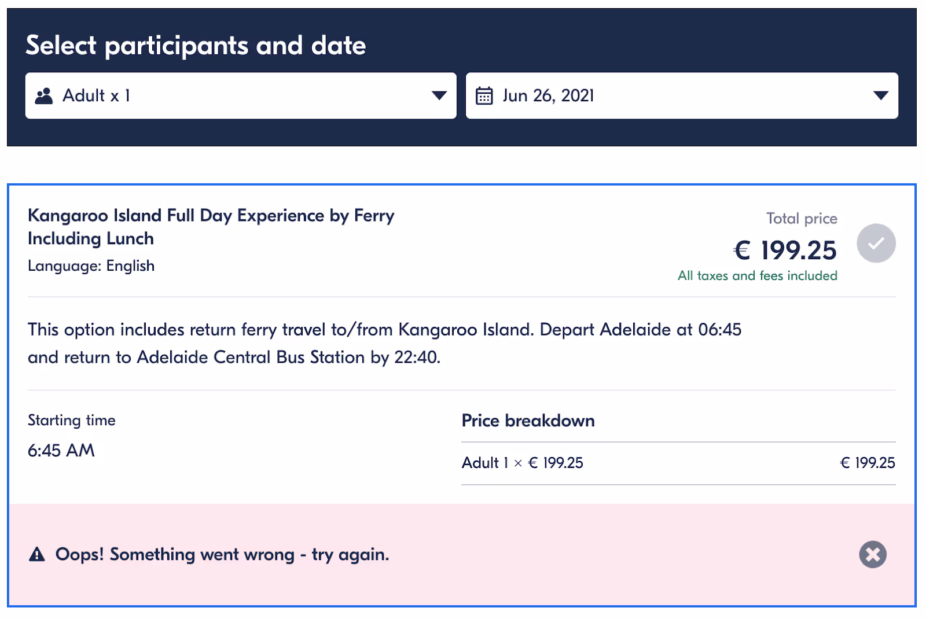Select the 6:45 AM starting time
926x619 pixels.
click(61, 450)
